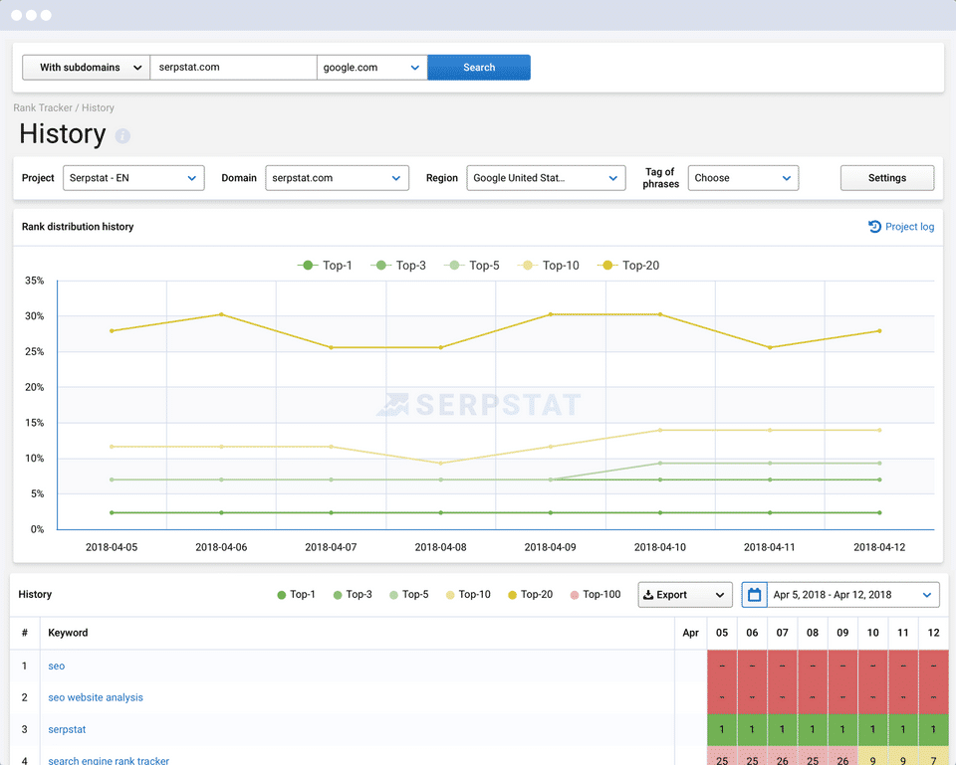
Task: Click Rank Tracker breadcrumb
Action: pyautogui.click(x=43, y=107)
